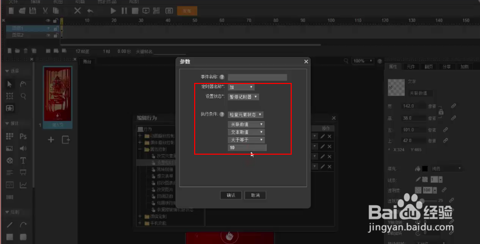Open the 定时器名称 dropdown showing 加
Image resolution: width=480 pixels, height=244 pixels.
(241, 87)
